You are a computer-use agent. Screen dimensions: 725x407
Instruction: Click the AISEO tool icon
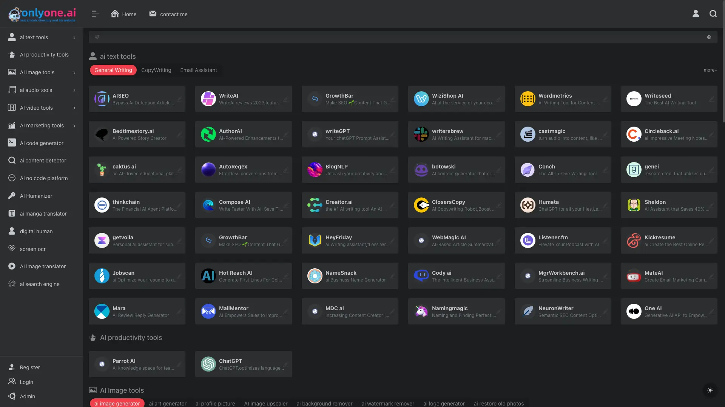(x=102, y=99)
